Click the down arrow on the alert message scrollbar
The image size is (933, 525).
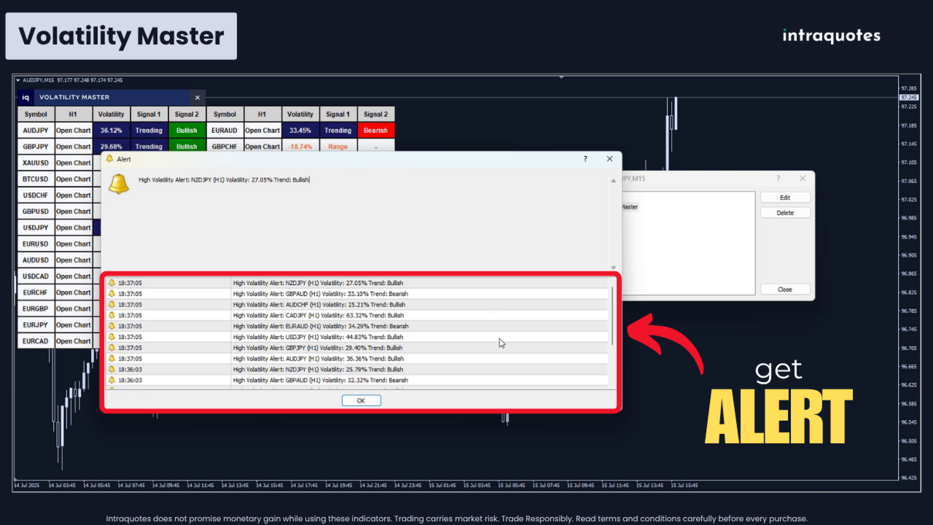(x=613, y=268)
